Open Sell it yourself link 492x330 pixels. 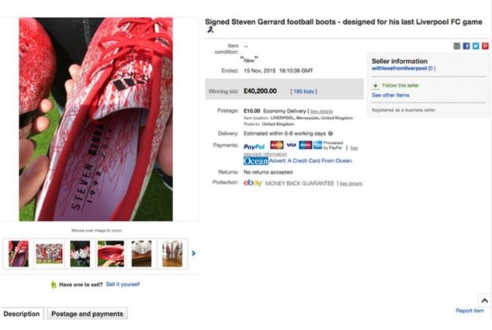pyautogui.click(x=123, y=284)
